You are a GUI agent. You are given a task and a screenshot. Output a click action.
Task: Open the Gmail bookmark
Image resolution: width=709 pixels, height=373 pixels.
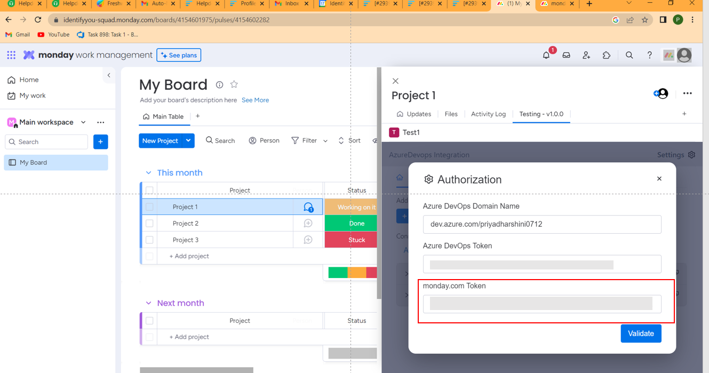(x=18, y=35)
